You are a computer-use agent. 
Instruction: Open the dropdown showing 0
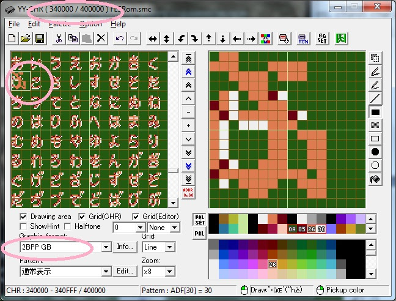(140, 228)
